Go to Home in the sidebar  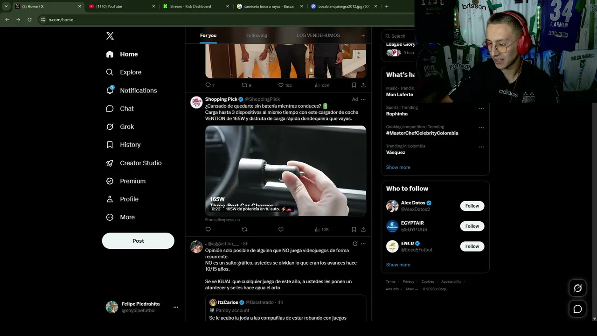[x=122, y=54]
